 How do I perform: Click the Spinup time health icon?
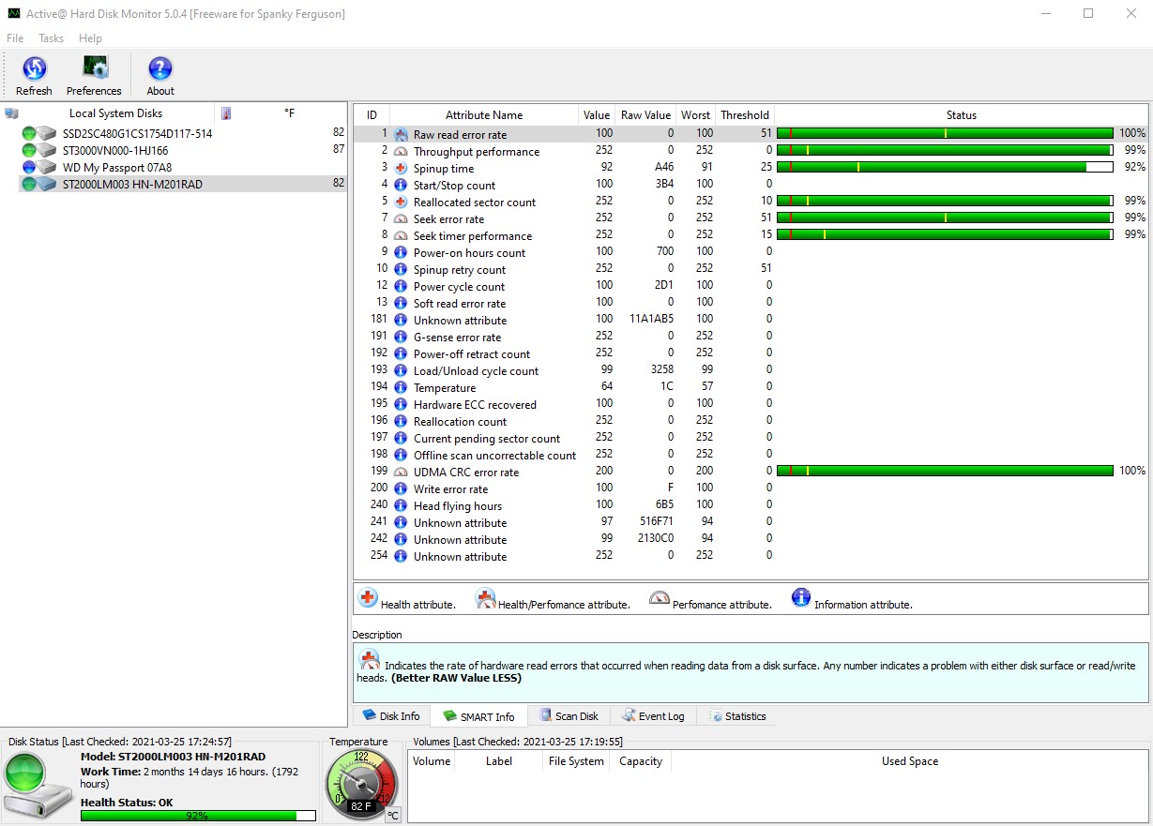[x=401, y=169]
